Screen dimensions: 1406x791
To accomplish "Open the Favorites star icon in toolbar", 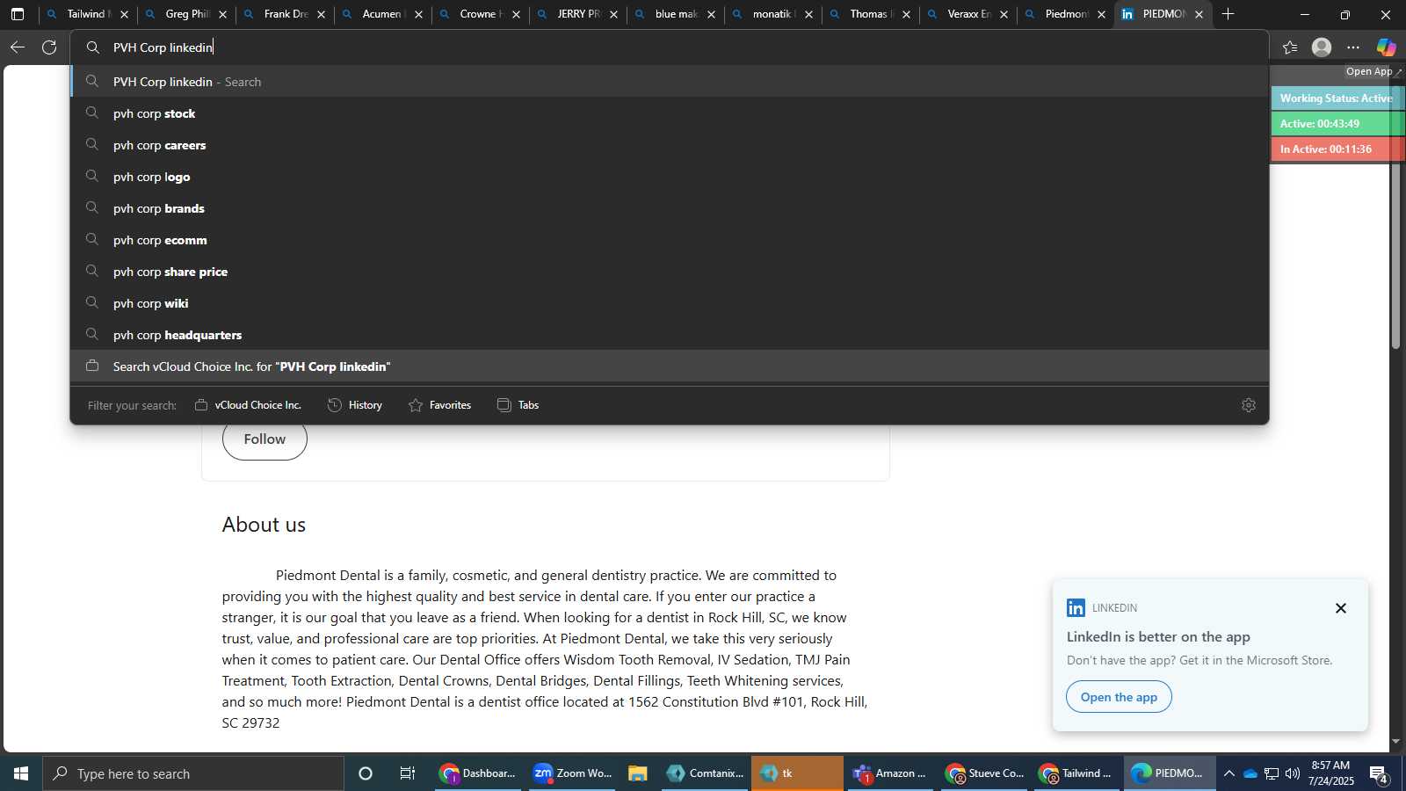I will coord(1290,47).
